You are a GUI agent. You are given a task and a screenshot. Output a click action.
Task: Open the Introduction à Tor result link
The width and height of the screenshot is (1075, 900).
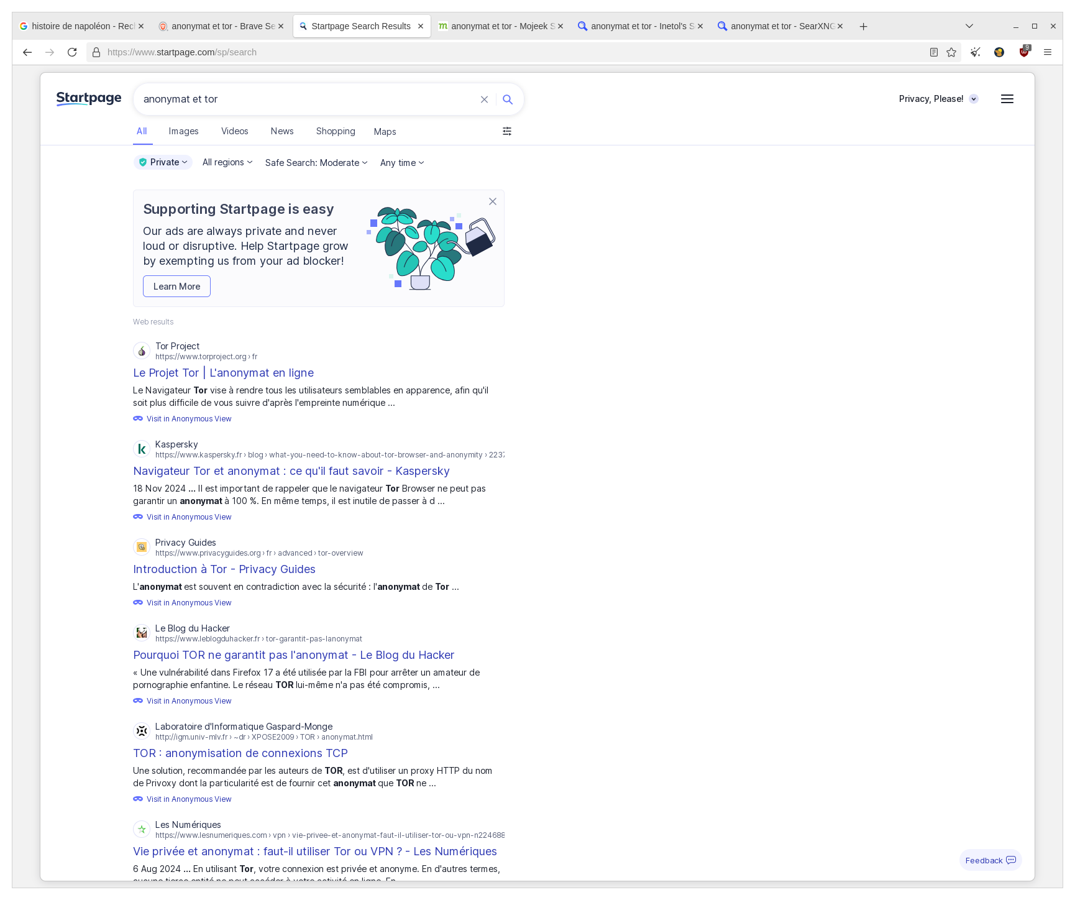pos(224,569)
